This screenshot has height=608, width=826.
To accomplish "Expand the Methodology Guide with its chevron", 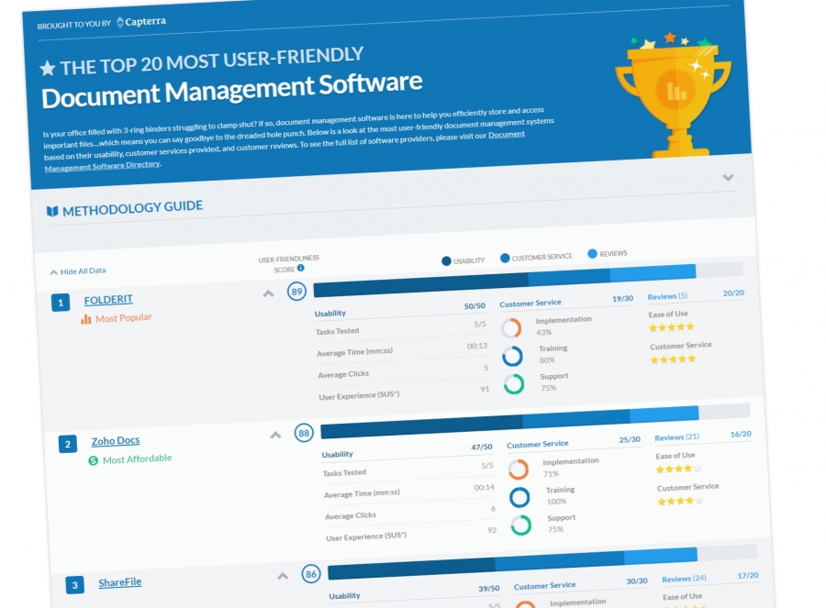I will click(x=728, y=177).
